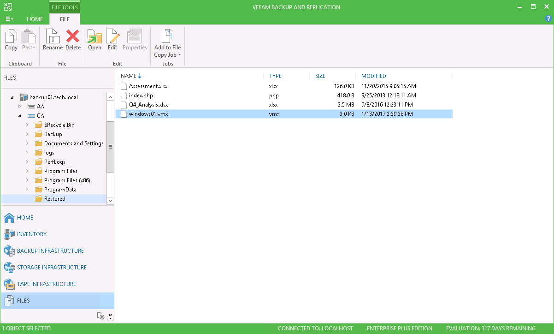The height and width of the screenshot is (334, 554).
Task: Click Add to File Copy Job icon
Action: (x=167, y=36)
